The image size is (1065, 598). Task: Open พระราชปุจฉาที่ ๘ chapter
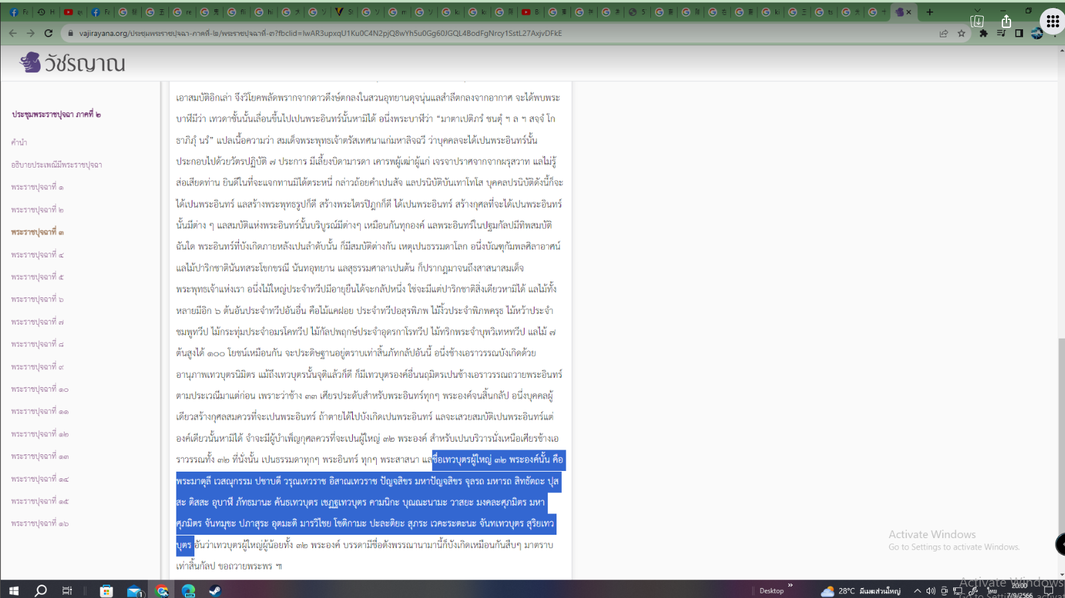click(37, 344)
